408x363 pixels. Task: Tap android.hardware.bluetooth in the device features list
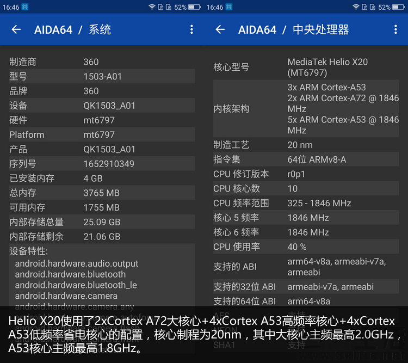click(x=70, y=274)
